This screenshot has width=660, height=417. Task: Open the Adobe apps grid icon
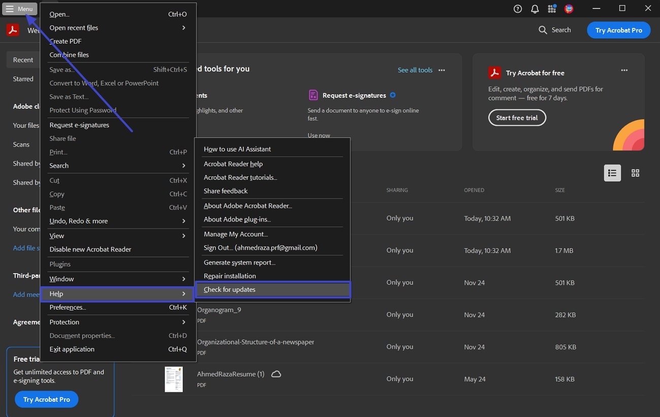(552, 9)
